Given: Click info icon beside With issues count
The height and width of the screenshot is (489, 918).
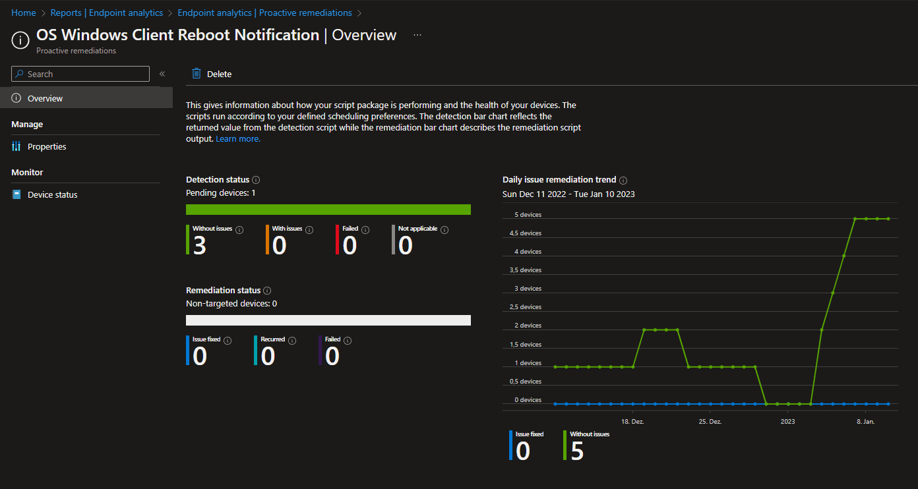Looking at the screenshot, I should click(x=309, y=230).
